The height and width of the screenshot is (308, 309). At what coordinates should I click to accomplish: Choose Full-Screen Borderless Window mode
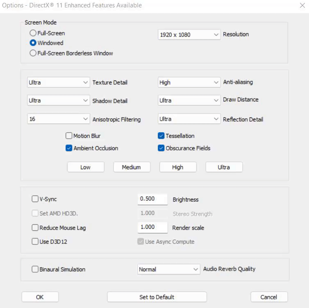33,53
